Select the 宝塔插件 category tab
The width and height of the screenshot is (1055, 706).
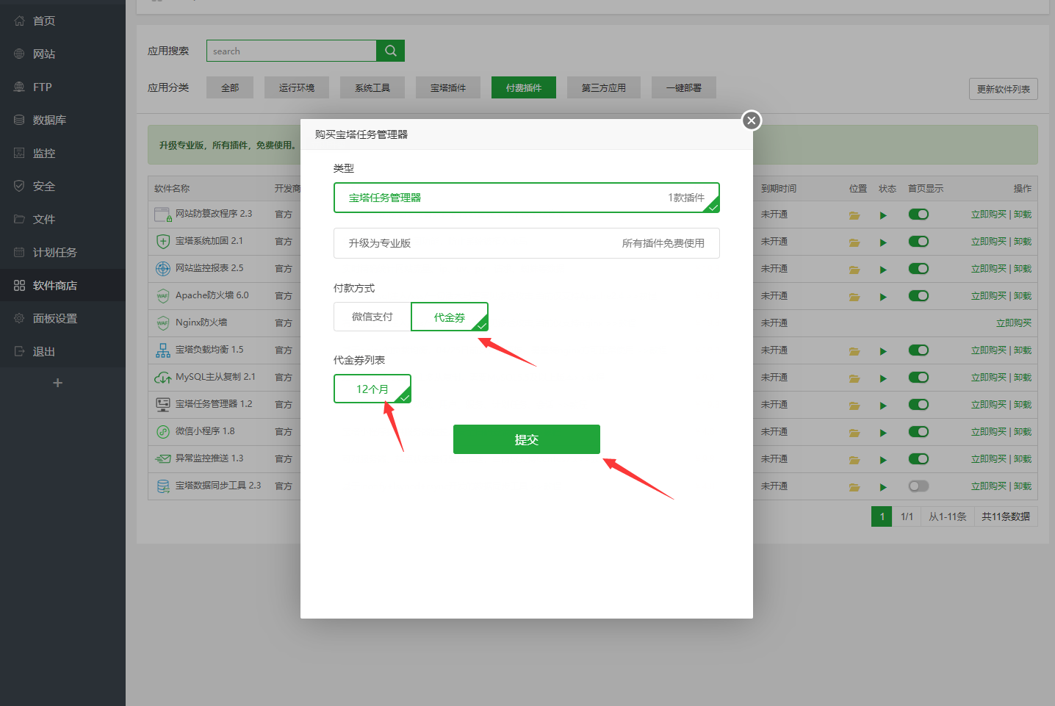click(448, 87)
